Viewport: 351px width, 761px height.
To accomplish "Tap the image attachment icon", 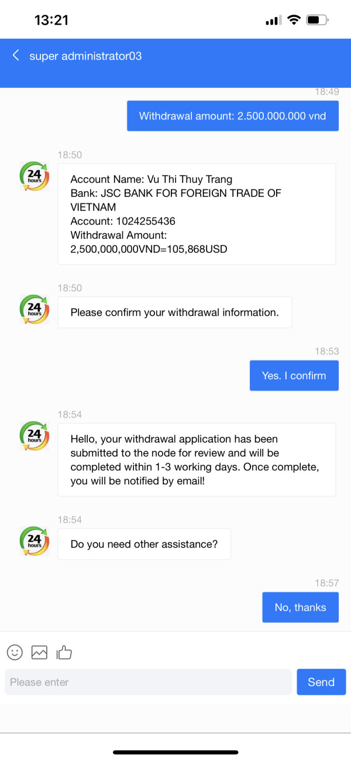I will pyautogui.click(x=39, y=652).
